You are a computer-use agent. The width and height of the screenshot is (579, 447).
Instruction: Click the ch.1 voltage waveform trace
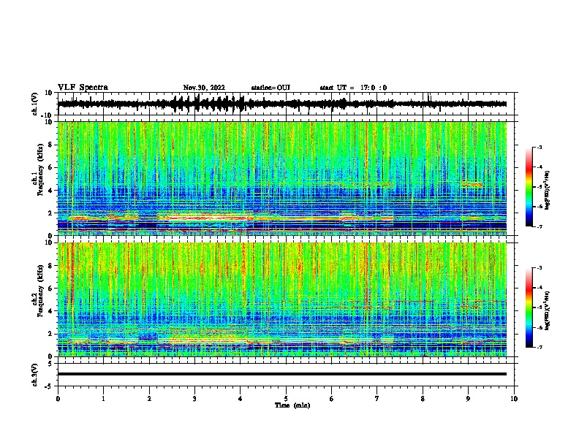pos(282,104)
